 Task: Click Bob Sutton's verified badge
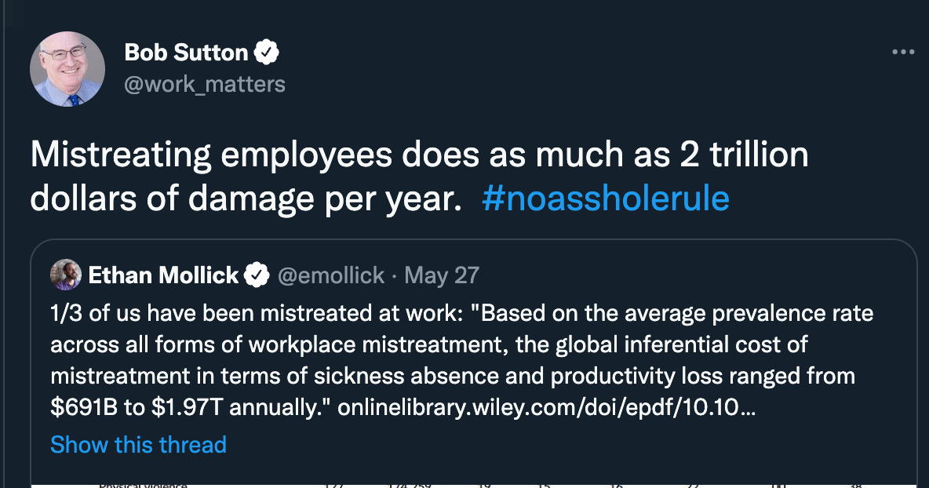pyautogui.click(x=267, y=52)
